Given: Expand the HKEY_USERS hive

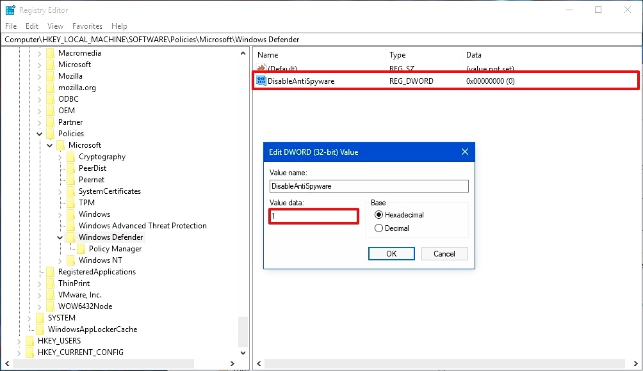Looking at the screenshot, I should click(x=19, y=341).
